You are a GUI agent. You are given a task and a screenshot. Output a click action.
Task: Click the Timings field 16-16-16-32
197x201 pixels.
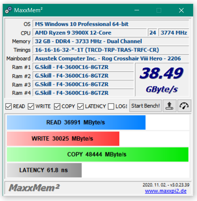click(x=111, y=50)
